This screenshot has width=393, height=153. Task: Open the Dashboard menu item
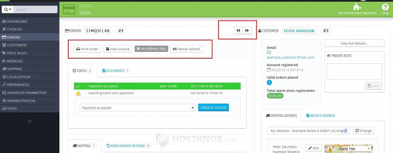30,22
